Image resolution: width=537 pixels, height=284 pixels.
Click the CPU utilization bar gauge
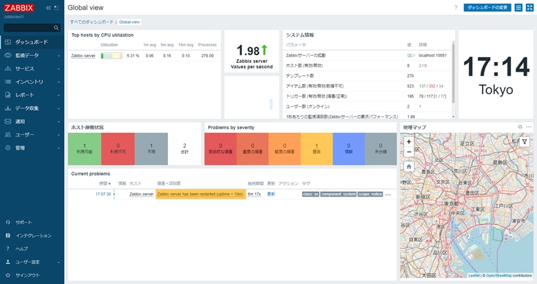pos(112,56)
